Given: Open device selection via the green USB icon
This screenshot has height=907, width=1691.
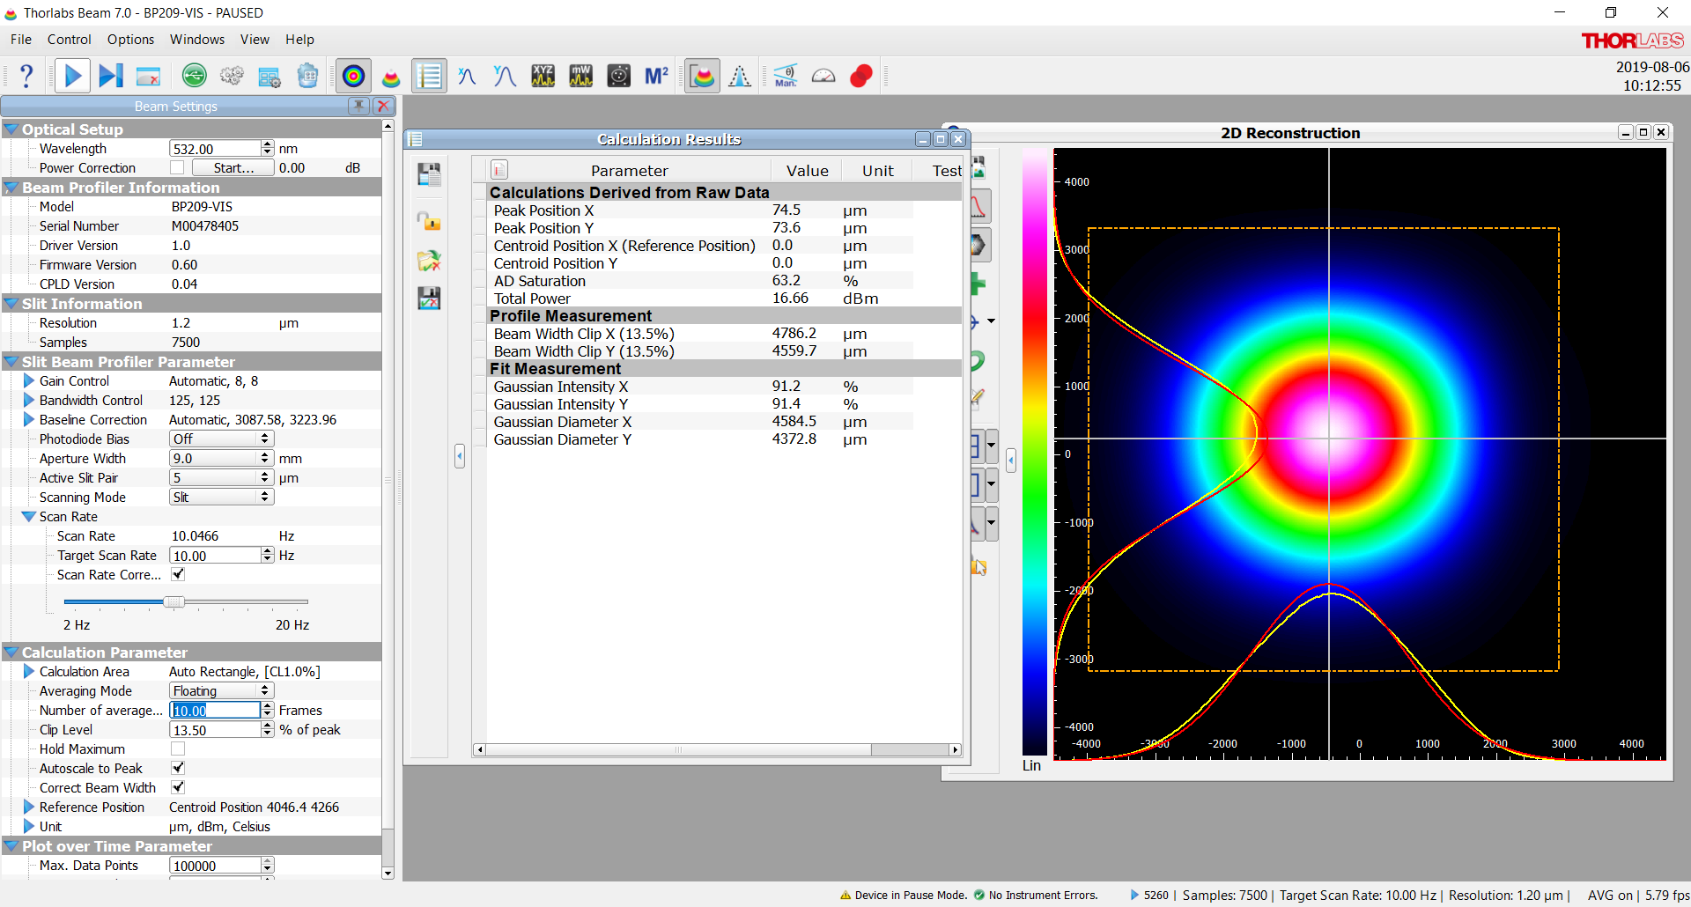Looking at the screenshot, I should [x=194, y=77].
